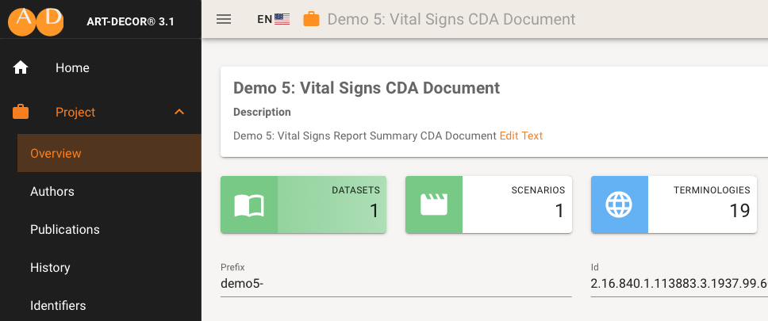Click the Home house icon

(21, 68)
